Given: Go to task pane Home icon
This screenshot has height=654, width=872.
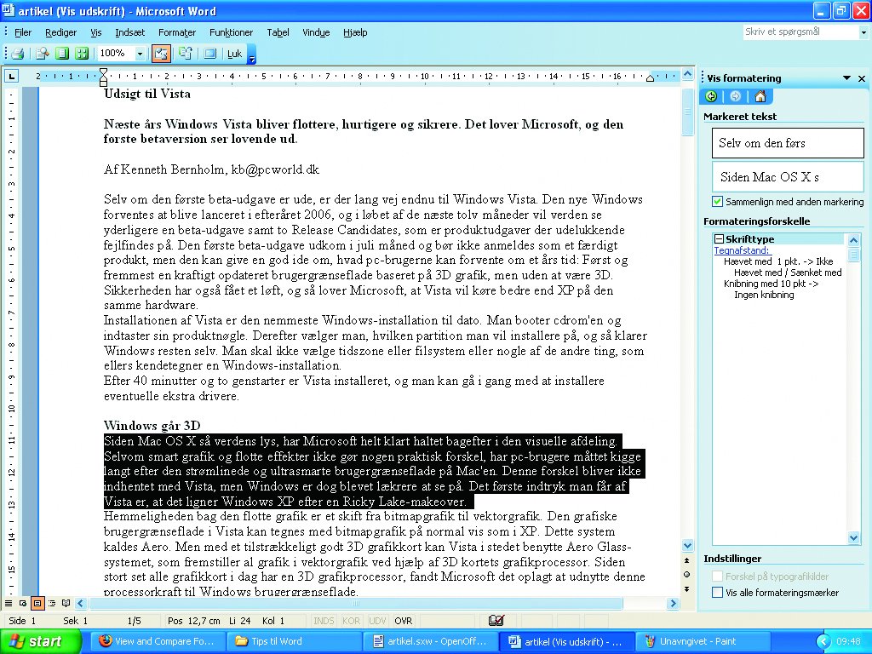Looking at the screenshot, I should click(x=760, y=97).
